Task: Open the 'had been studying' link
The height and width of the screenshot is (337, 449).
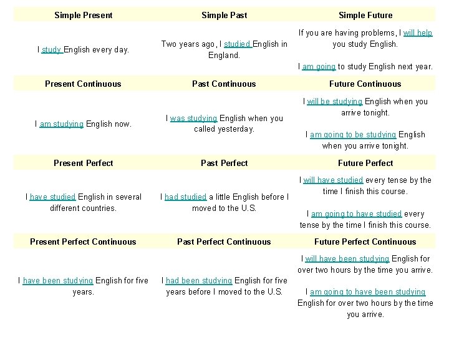Action: click(199, 281)
